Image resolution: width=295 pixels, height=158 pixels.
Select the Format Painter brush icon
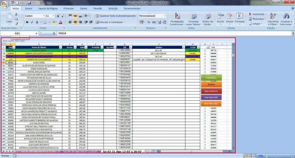pos(16,24)
